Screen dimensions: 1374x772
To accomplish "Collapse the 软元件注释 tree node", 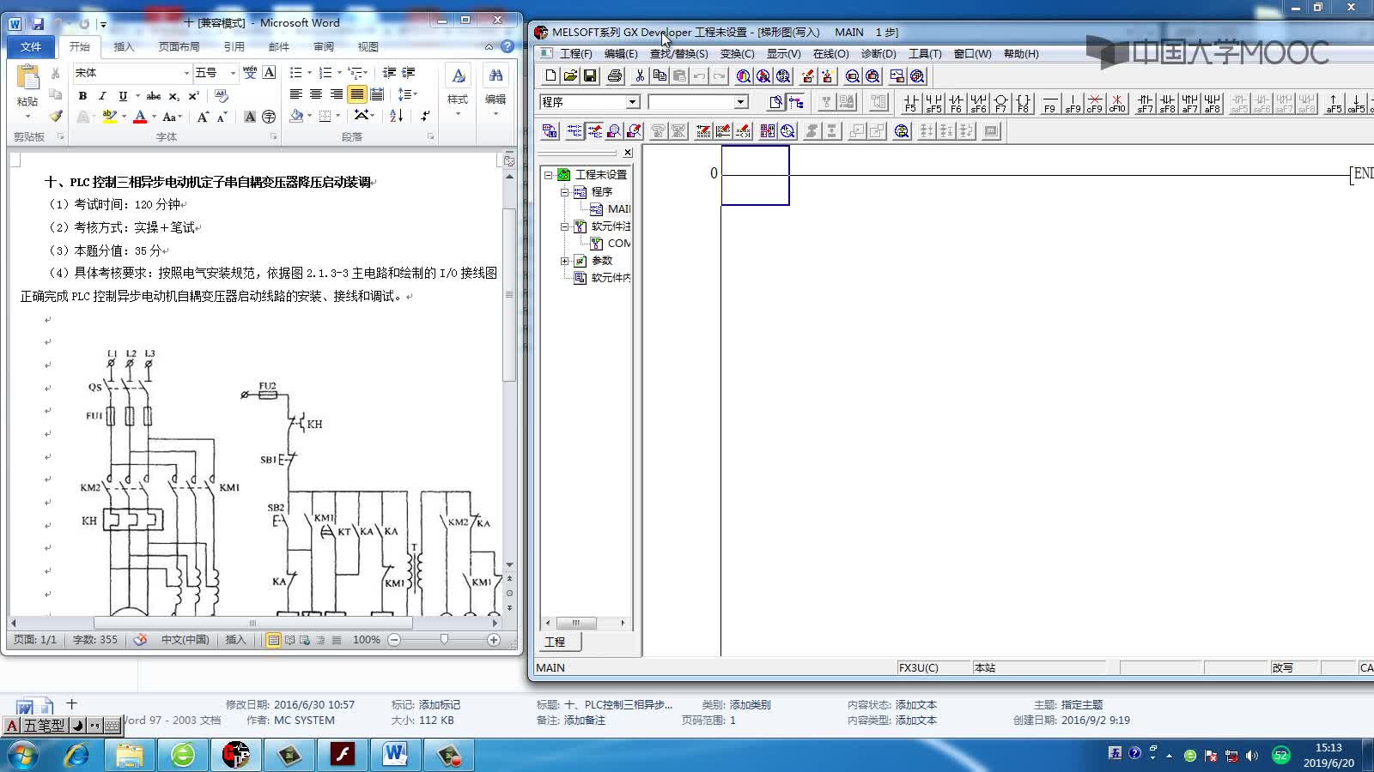I will point(565,226).
